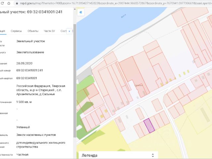Open the Объекты tab
Viewport: 212px width, 159px height.
pyautogui.click(x=33, y=31)
